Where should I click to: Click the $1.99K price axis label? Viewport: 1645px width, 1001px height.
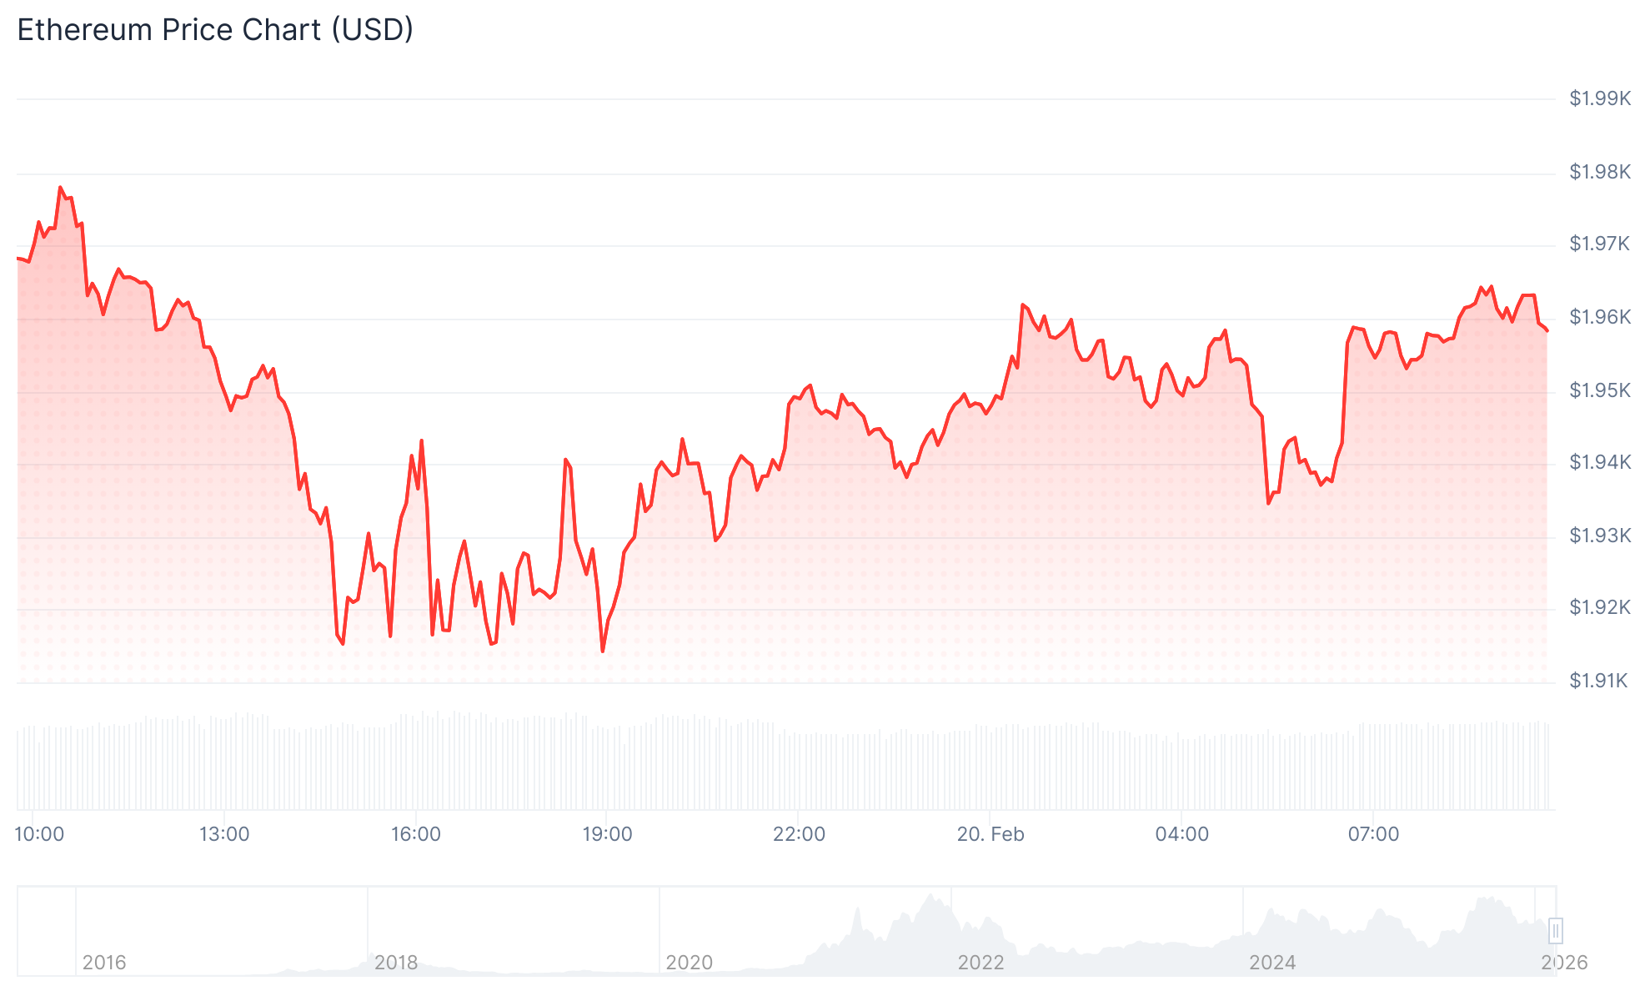(x=1600, y=98)
